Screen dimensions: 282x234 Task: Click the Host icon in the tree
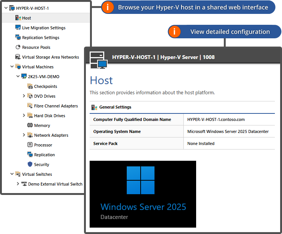click(18, 18)
